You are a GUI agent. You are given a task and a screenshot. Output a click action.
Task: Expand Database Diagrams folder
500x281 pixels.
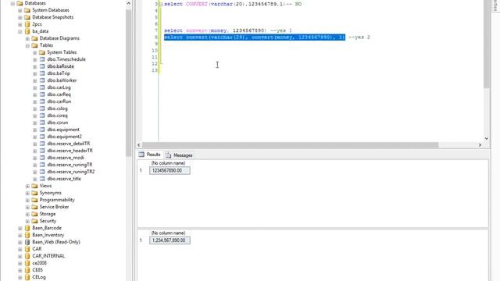27,38
